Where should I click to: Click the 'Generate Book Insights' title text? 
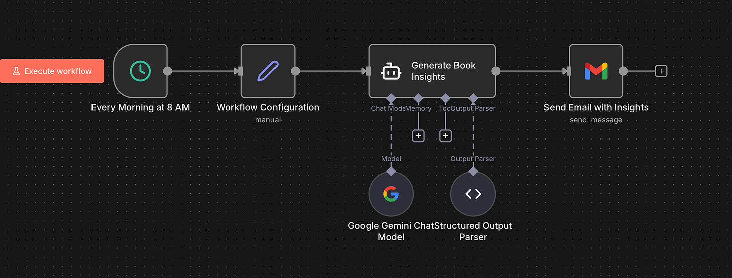(x=443, y=71)
